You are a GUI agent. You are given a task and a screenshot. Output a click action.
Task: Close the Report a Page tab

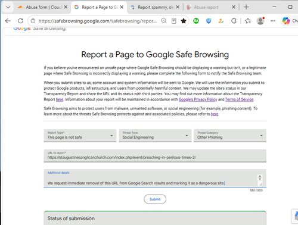pos(122,7)
